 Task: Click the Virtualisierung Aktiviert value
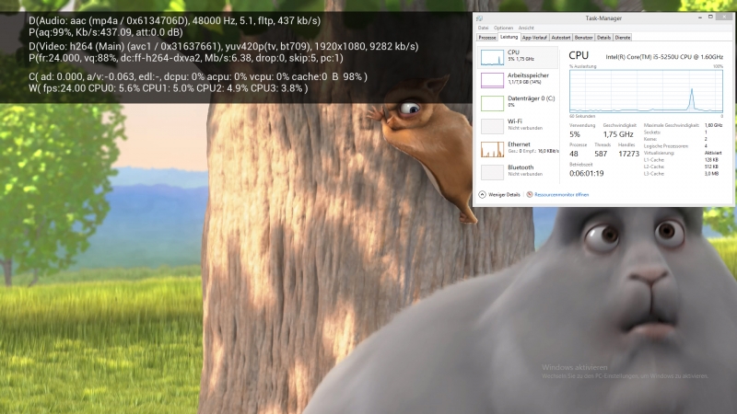tap(713, 153)
